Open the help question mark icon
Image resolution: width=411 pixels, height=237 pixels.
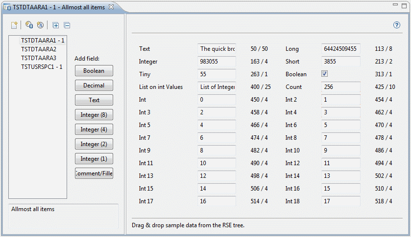click(x=397, y=25)
